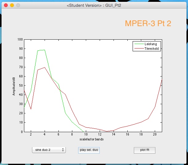Click the window title '<Student Version> : GUI_Pt2'
188x165 pixels.
coord(94,6)
